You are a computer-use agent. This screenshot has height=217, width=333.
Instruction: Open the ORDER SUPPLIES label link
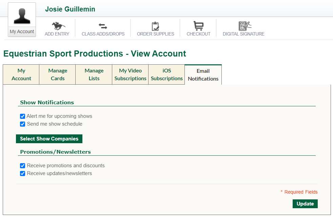point(155,34)
